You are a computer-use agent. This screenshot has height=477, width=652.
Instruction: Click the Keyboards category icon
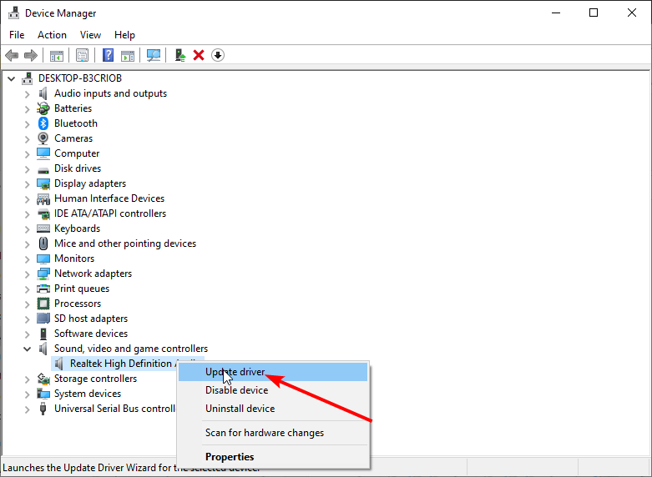click(43, 228)
